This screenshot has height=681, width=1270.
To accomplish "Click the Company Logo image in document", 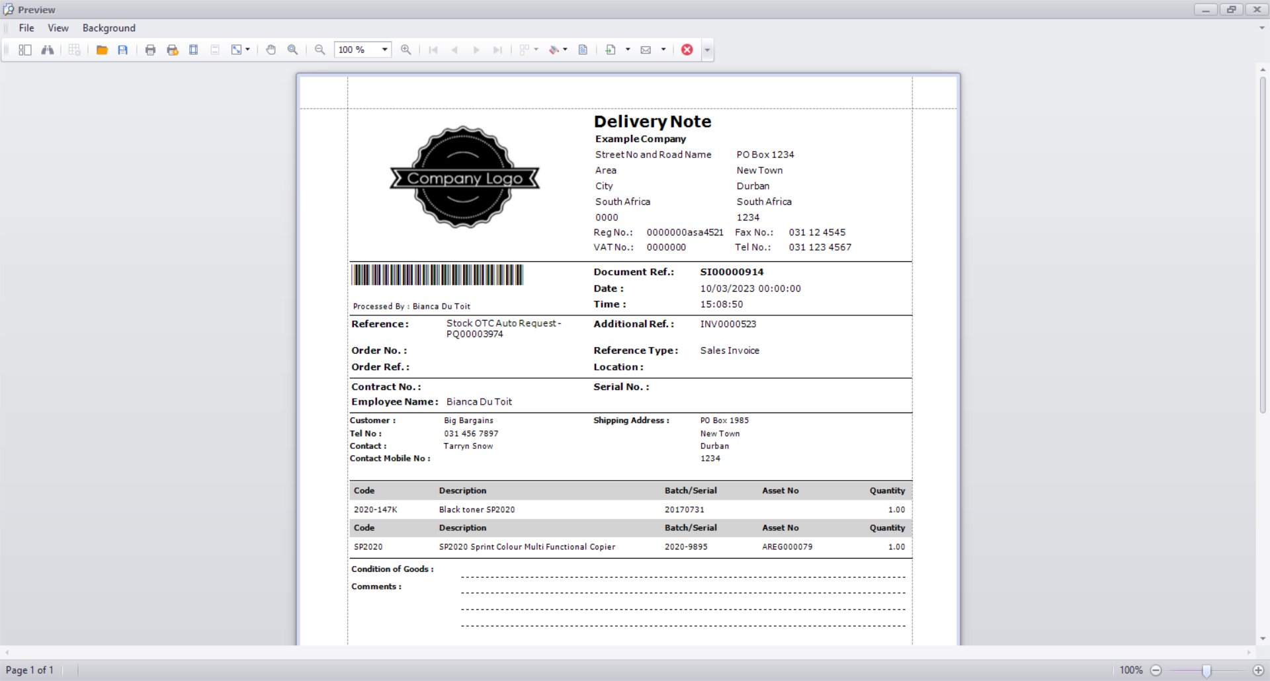I will (x=464, y=177).
